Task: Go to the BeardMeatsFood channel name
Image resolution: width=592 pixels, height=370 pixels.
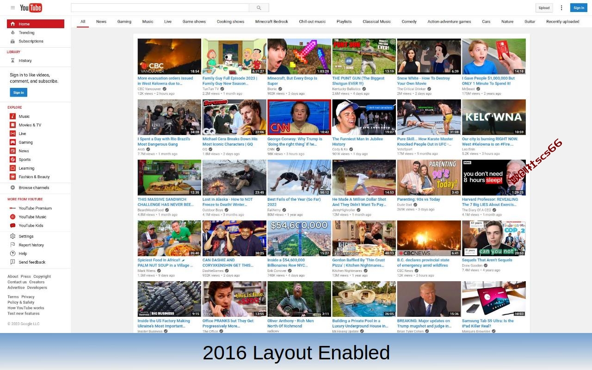Action: pos(150,210)
